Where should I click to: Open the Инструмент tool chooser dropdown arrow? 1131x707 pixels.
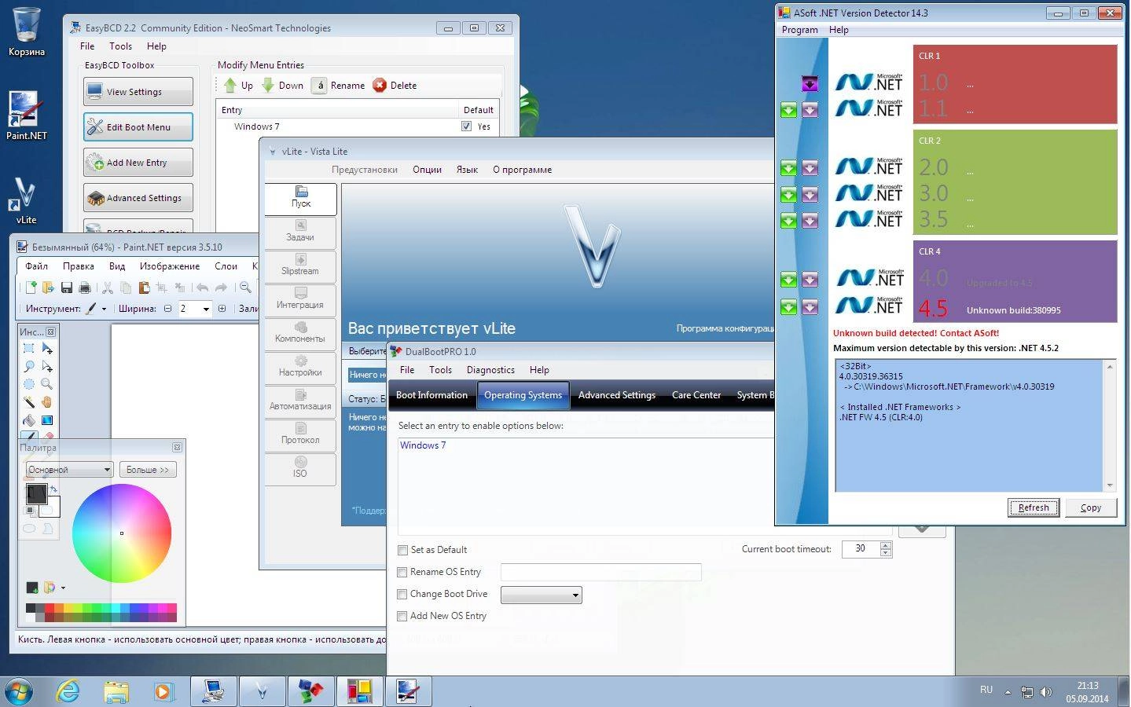(x=104, y=309)
